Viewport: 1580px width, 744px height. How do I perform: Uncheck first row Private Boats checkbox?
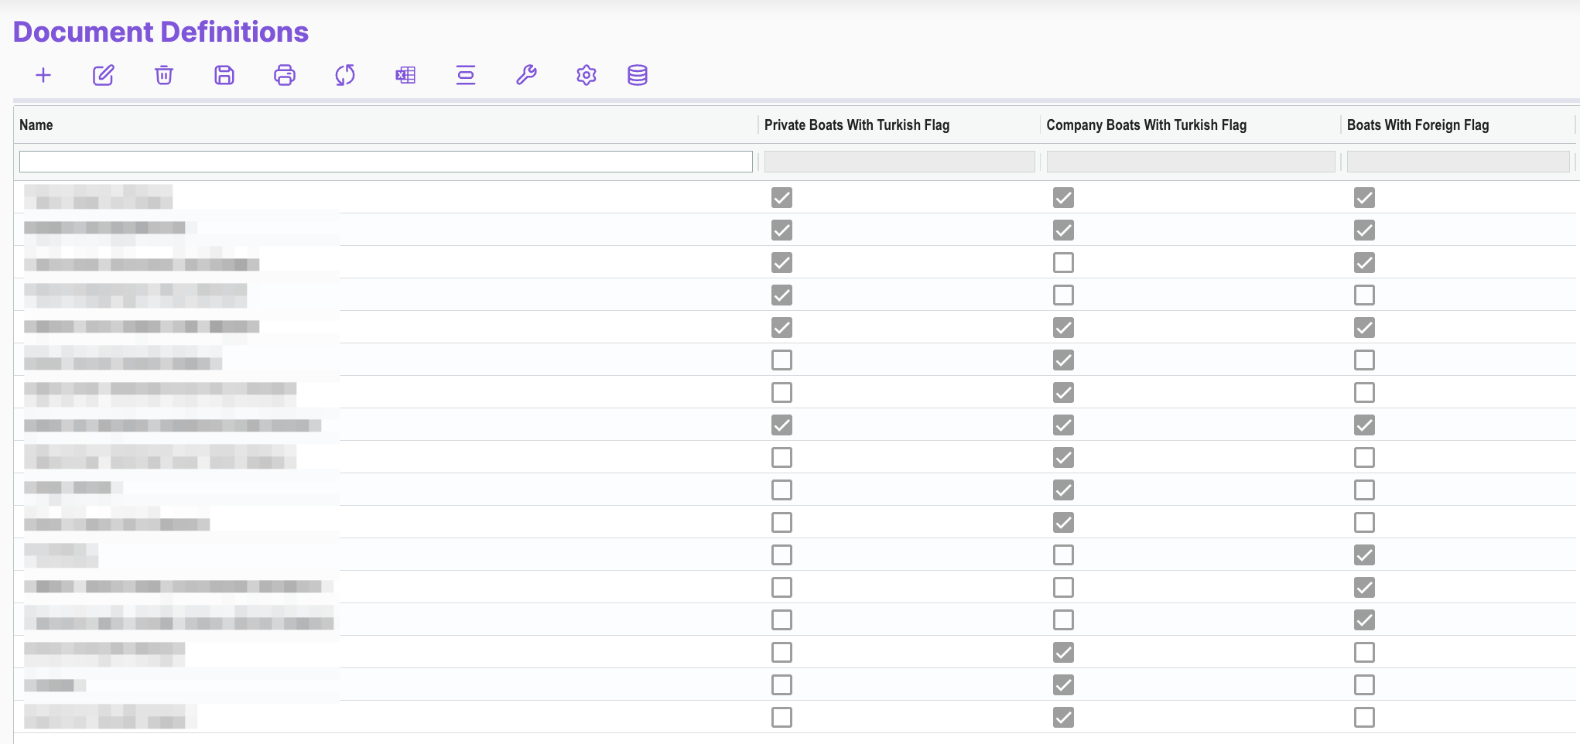[781, 198]
